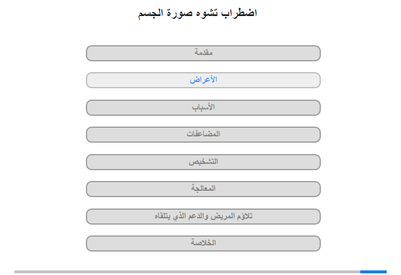Click the gray track of the progress bar
The width and height of the screenshot is (401, 275).
click(187, 272)
